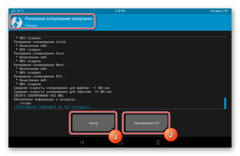Screen dimensions: 240x156
Task: Click the title Резервное копирование завершено
Action: pos(59,18)
